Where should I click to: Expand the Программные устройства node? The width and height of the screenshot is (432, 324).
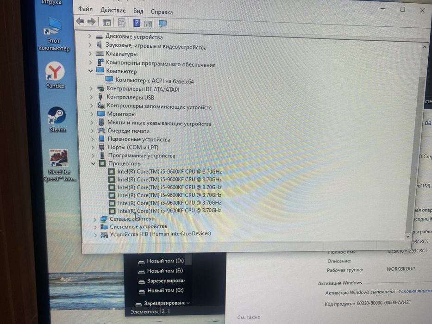[x=93, y=156]
